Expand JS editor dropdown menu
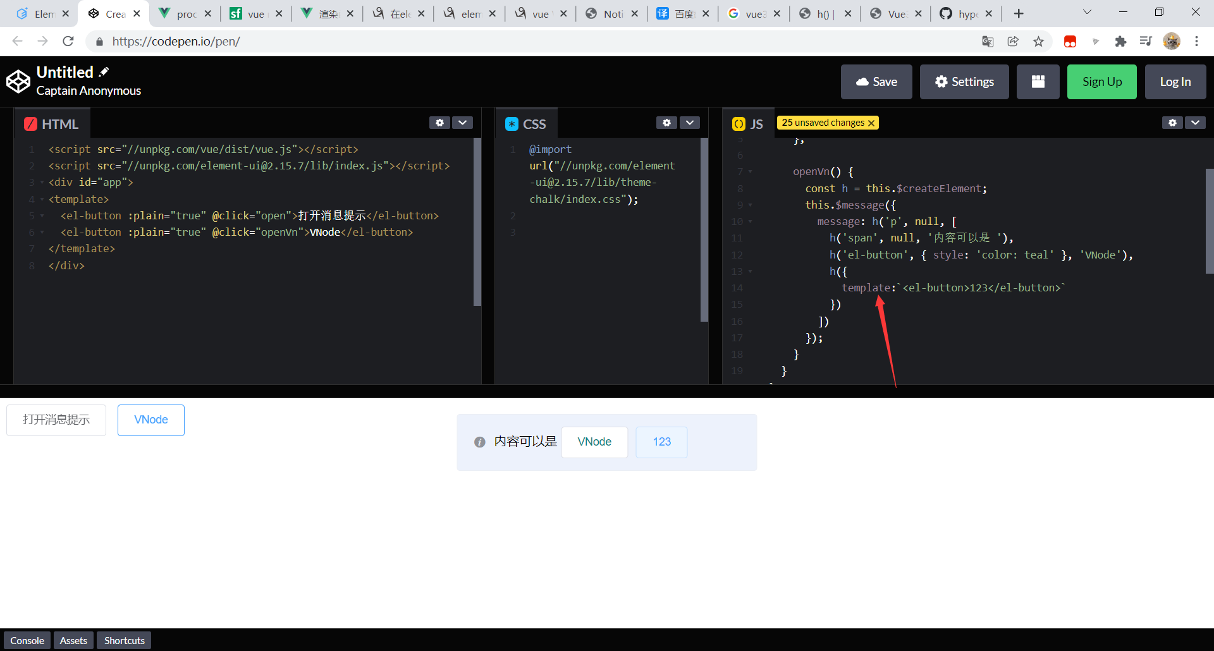Screen dimensions: 1214x651 point(1196,123)
